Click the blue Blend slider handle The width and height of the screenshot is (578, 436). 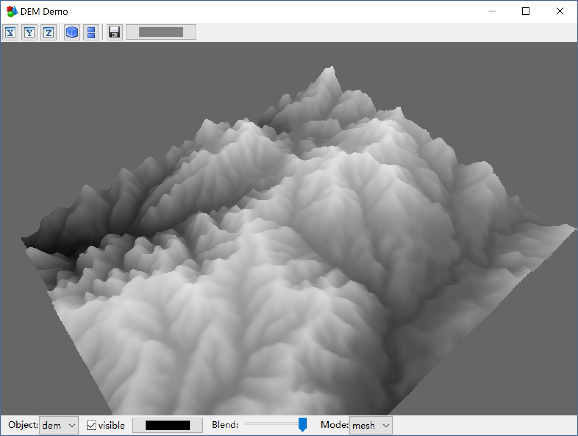coord(302,424)
